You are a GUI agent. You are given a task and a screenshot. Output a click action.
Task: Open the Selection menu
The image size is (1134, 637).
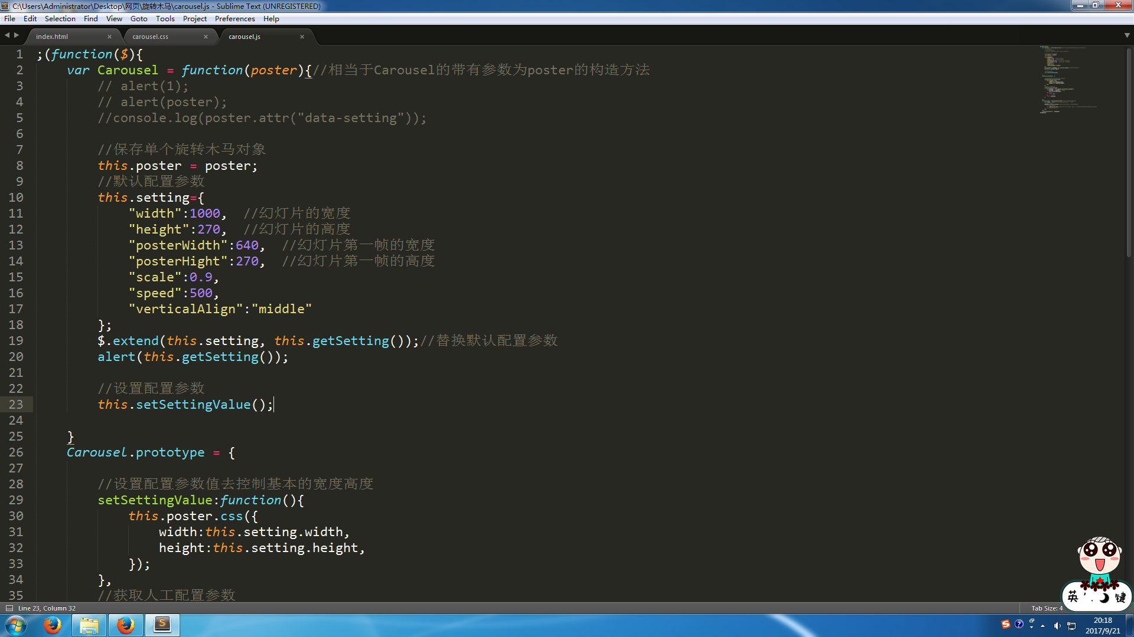(x=60, y=19)
